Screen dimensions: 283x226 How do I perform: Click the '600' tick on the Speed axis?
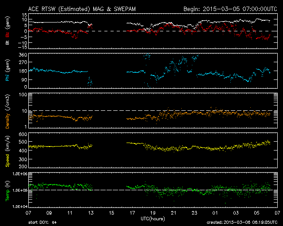(23, 135)
